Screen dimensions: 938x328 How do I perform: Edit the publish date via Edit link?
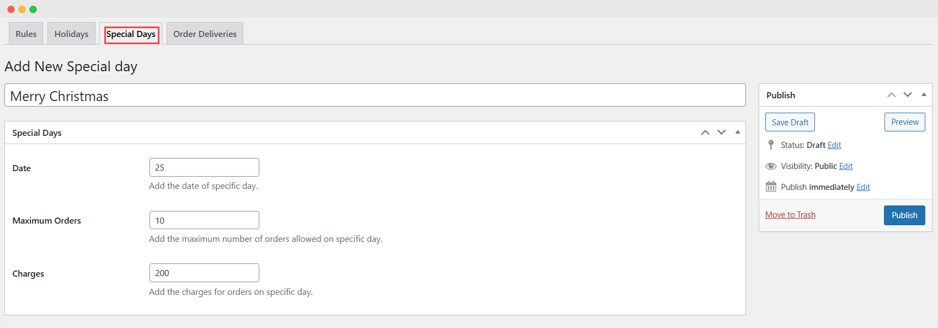[x=863, y=187]
